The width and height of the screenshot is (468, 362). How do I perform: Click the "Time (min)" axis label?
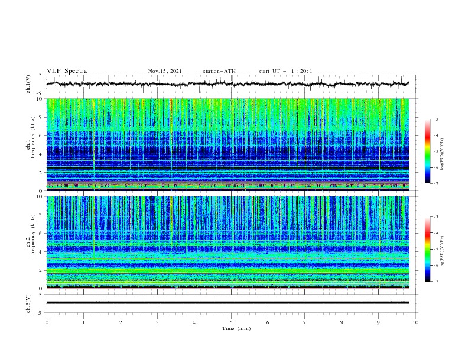click(236, 328)
